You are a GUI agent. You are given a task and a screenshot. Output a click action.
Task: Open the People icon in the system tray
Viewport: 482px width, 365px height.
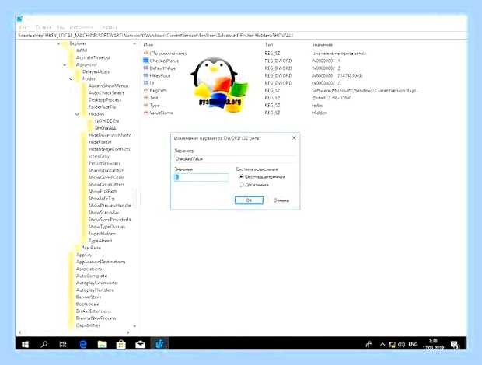[x=368, y=345]
